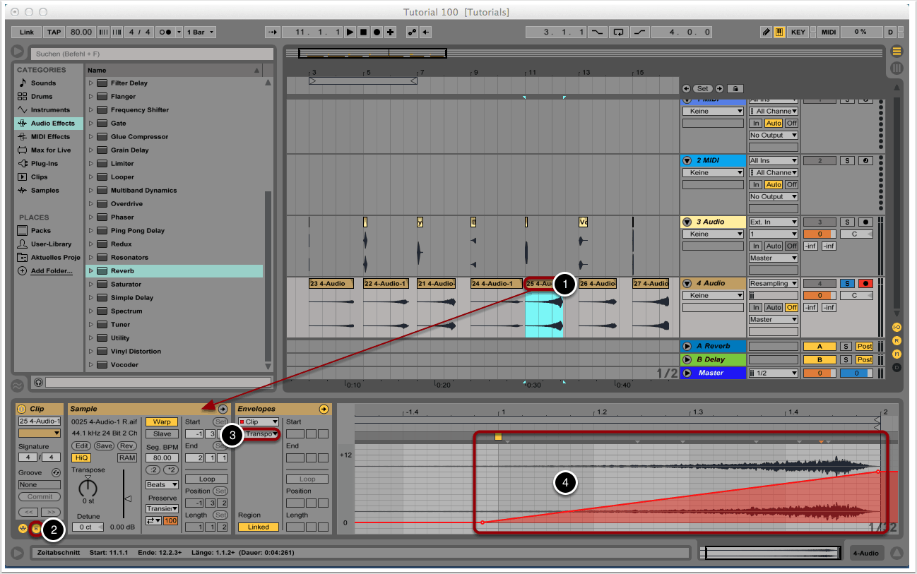Viewport: 917px width, 574px height.
Task: Enable Draw Mode pencil icon
Action: pos(767,32)
